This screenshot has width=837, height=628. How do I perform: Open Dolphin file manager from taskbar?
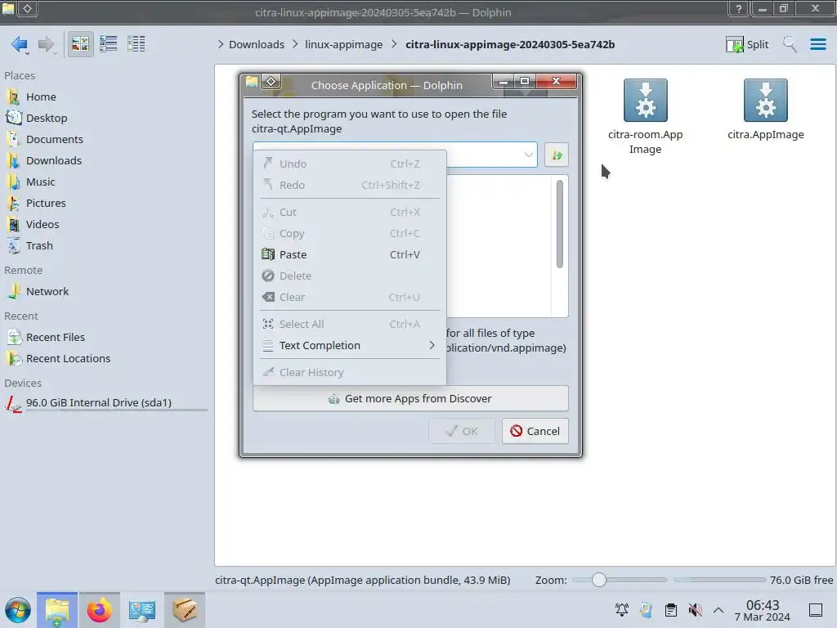[x=57, y=610]
